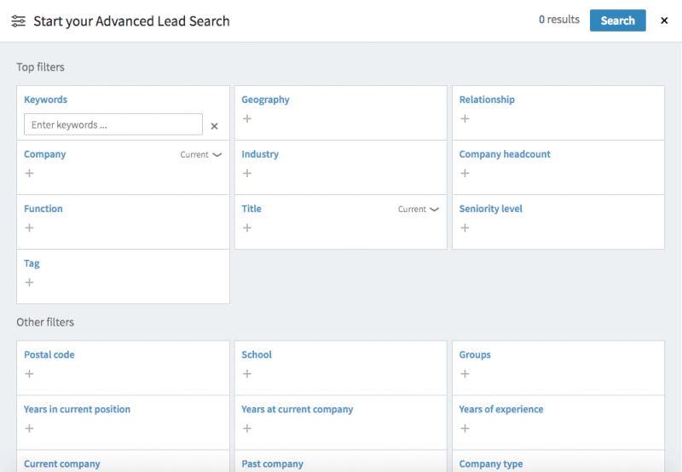Click the Years in current position label
This screenshot has width=682, height=472.
click(x=77, y=409)
